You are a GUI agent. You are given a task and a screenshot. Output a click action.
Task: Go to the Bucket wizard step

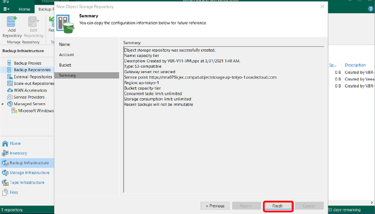click(x=65, y=65)
